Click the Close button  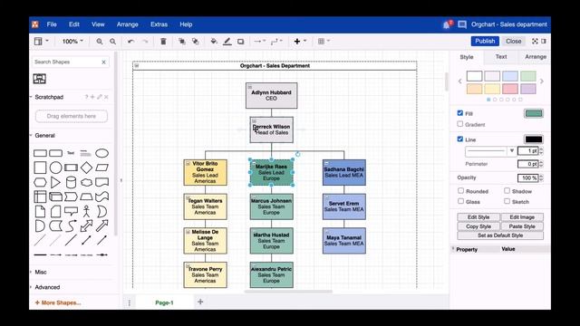click(514, 41)
